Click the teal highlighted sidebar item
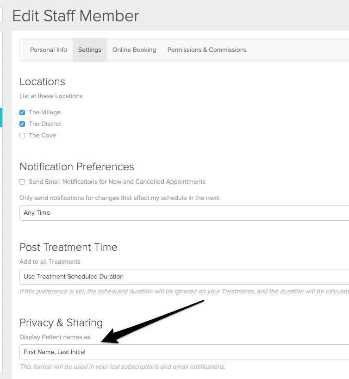 pos(1,117)
